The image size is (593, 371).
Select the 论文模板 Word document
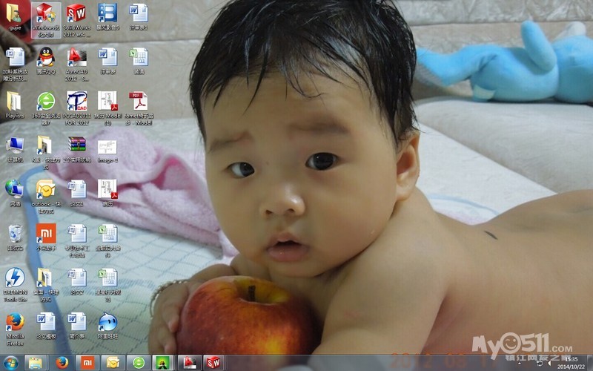tap(46, 326)
